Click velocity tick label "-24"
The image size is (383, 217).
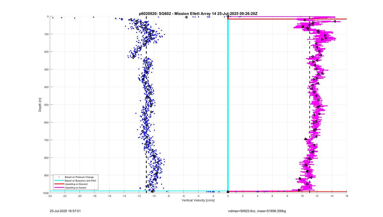coord(50,196)
